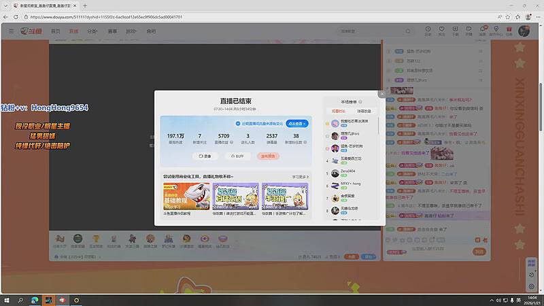Image resolution: width=544 pixels, height=306 pixels.
Task: Select the 直播 nav item
Action: coord(73,31)
